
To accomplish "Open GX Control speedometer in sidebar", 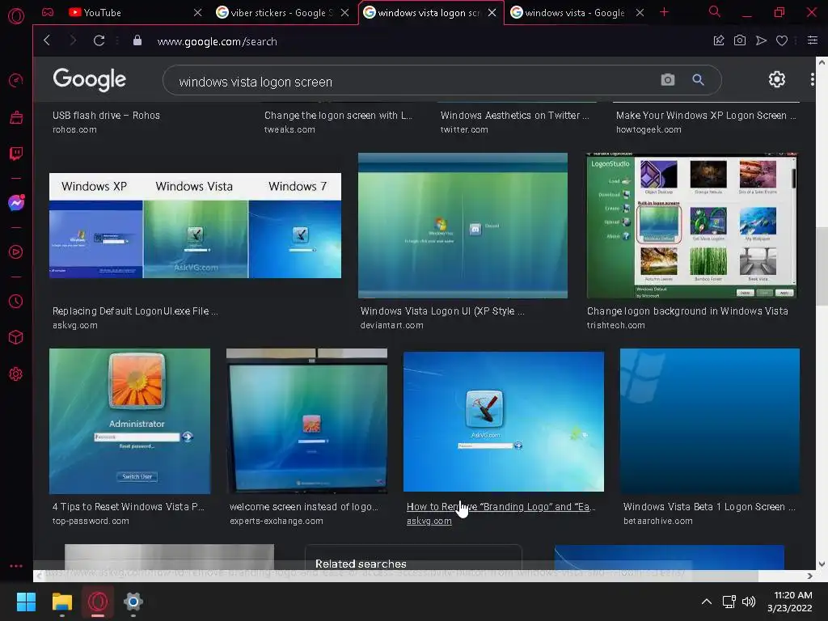I will pos(16,80).
